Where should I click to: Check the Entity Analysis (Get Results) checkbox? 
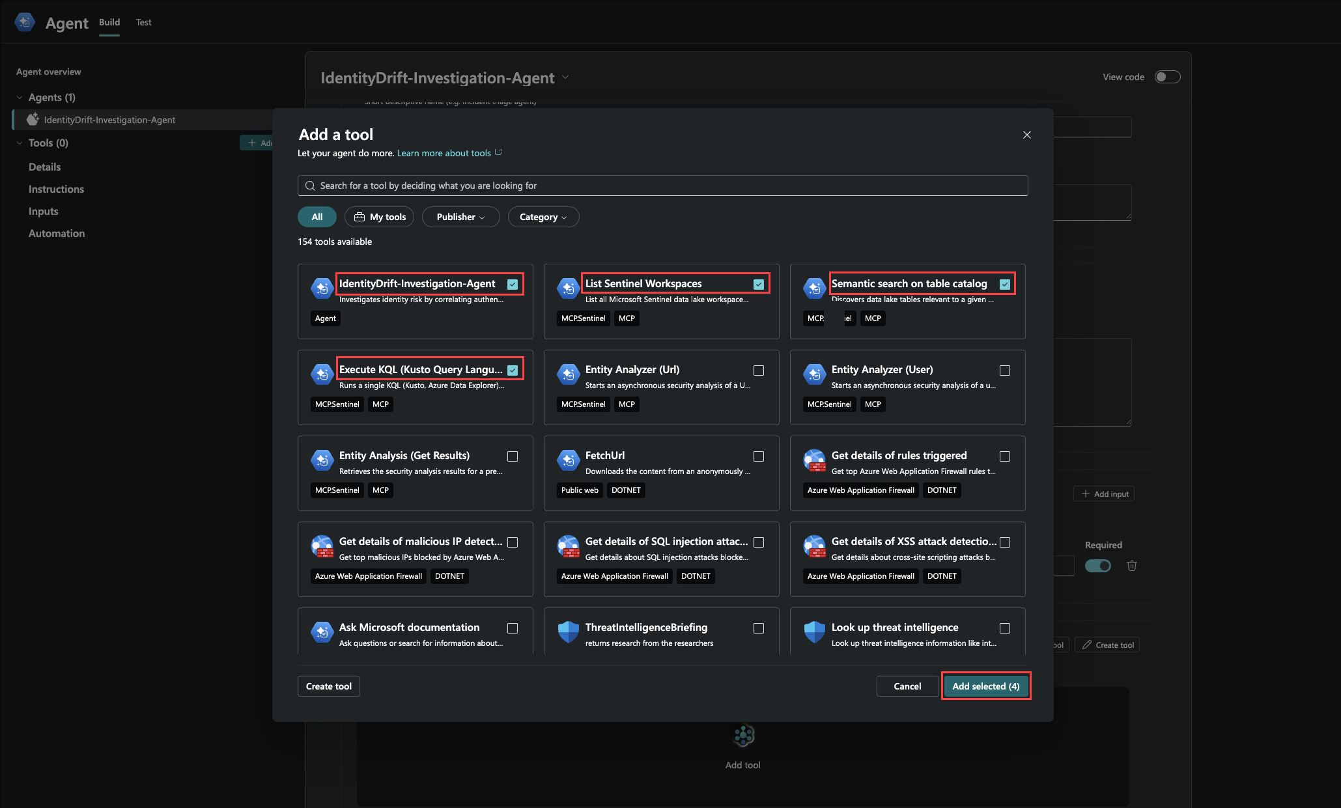pos(513,456)
